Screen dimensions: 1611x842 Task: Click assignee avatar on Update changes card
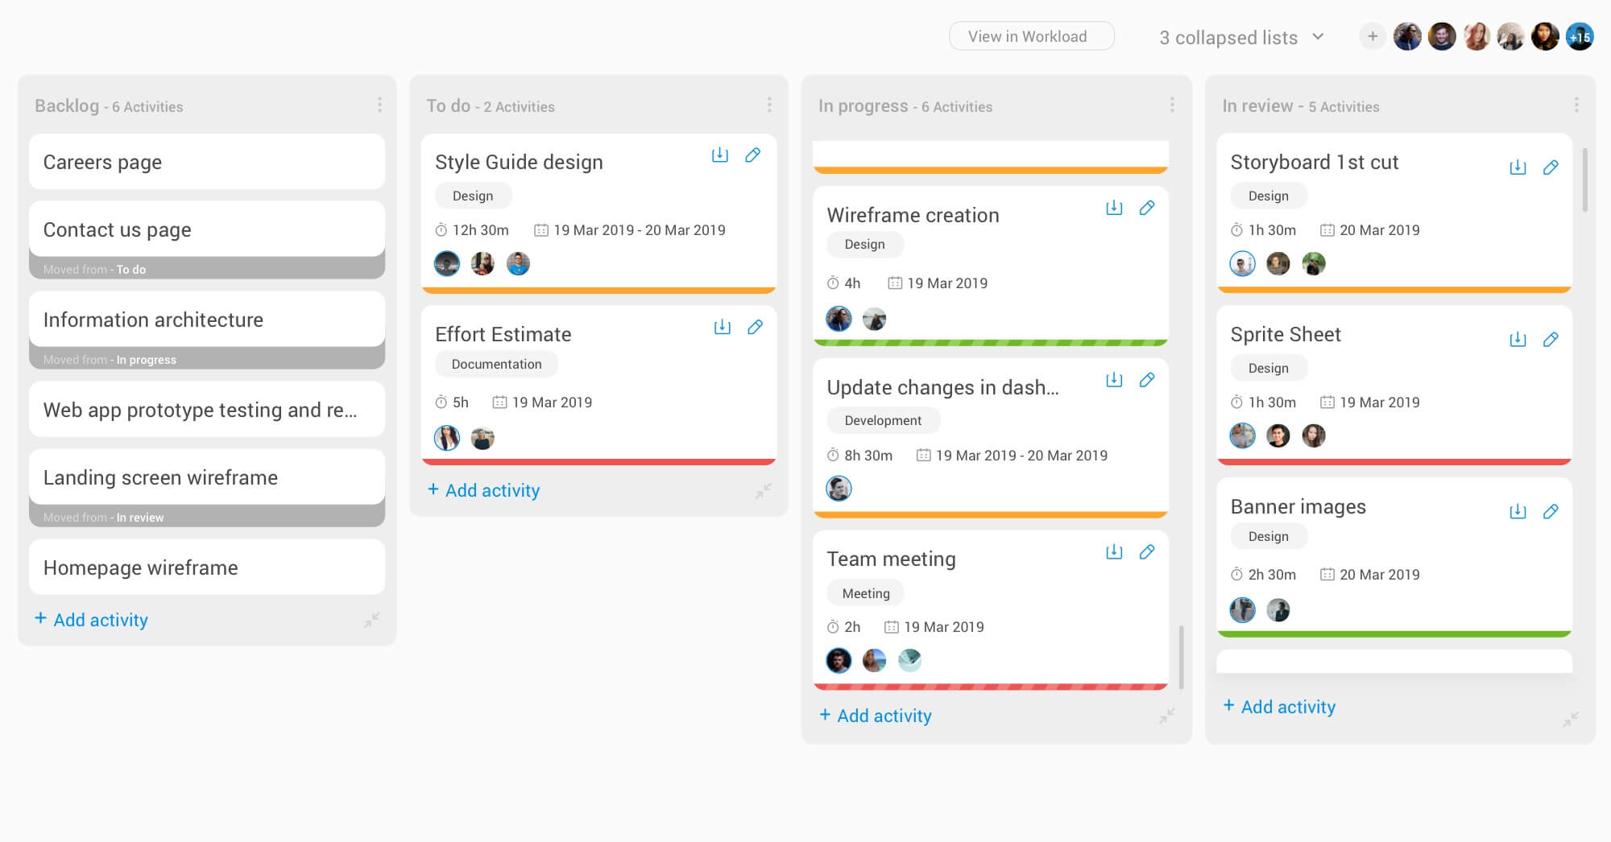pos(839,489)
